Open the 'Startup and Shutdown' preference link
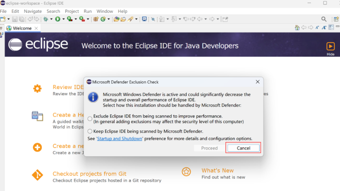 [119, 138]
